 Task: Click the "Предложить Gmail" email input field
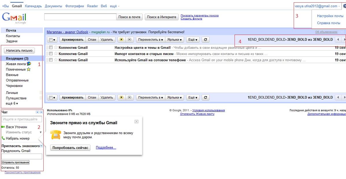[x=22, y=156]
